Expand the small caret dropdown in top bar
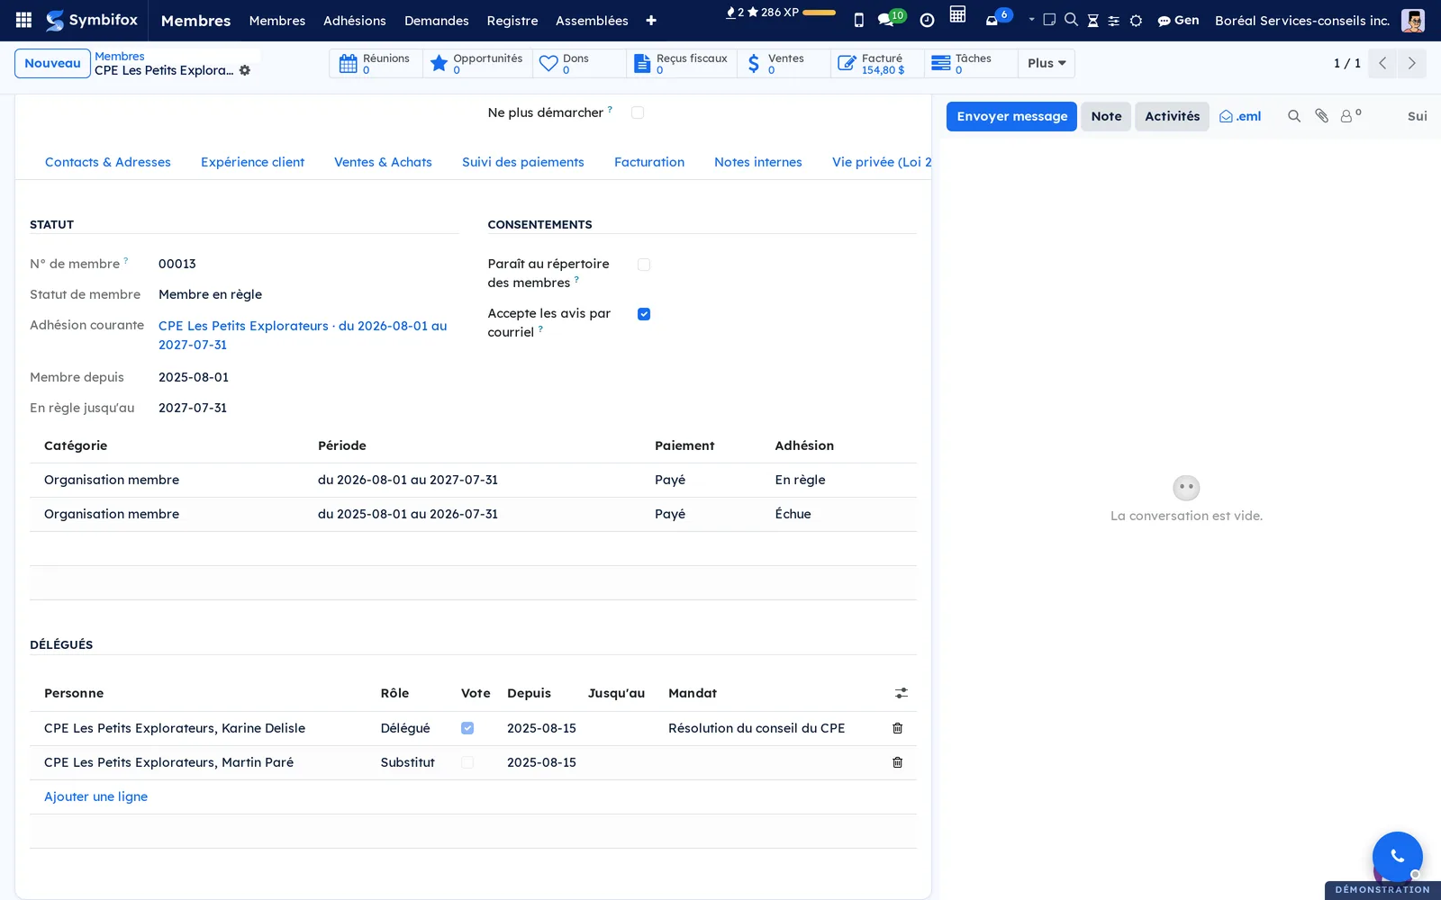Image resolution: width=1441 pixels, height=900 pixels. click(1031, 19)
